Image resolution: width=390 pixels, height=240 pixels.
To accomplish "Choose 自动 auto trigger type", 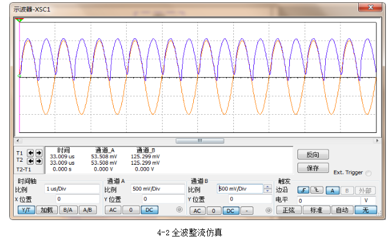I will coord(342,210).
